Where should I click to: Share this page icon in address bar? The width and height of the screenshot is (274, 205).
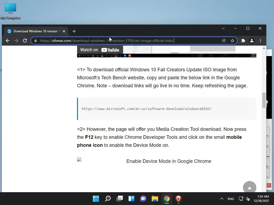point(224,41)
